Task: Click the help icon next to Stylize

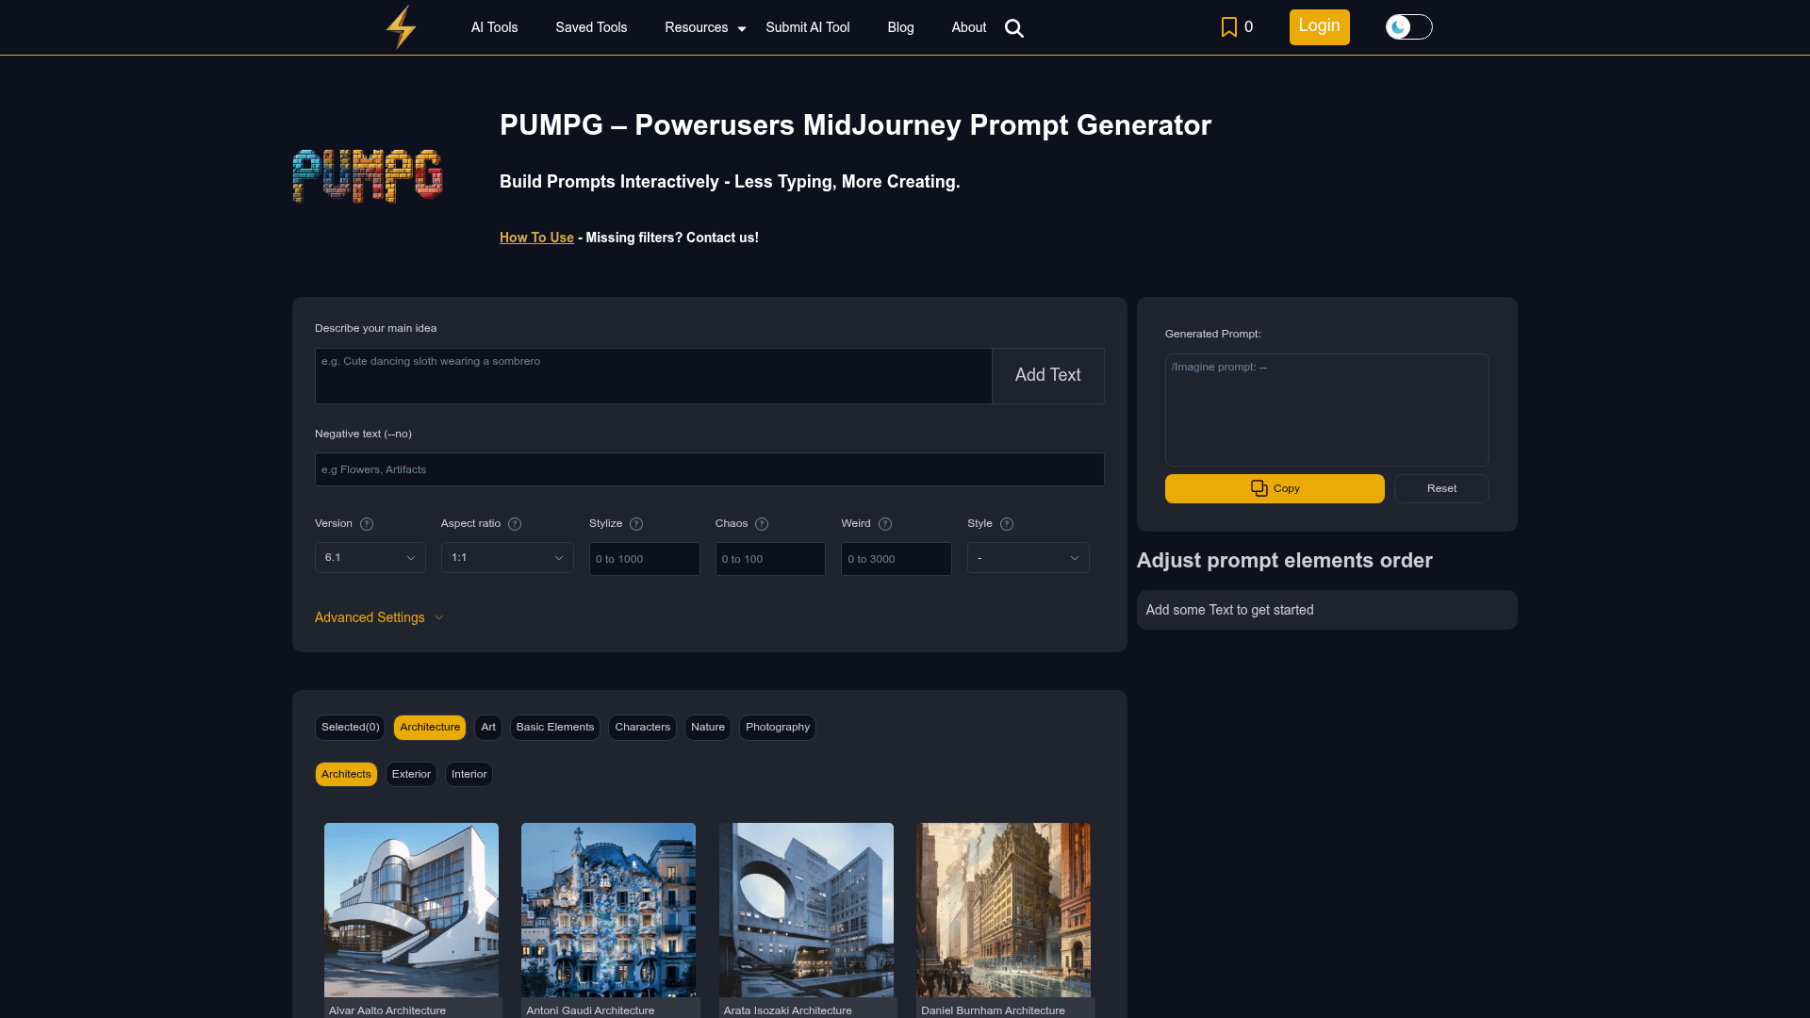Action: [636, 524]
